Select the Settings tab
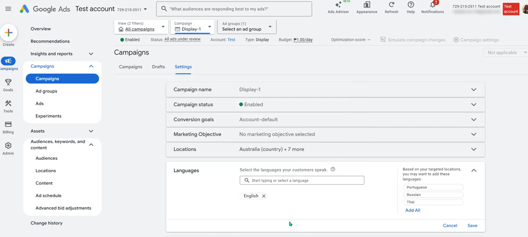 click(183, 67)
